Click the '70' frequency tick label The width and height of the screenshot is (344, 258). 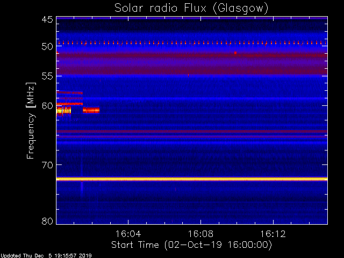click(x=47, y=165)
